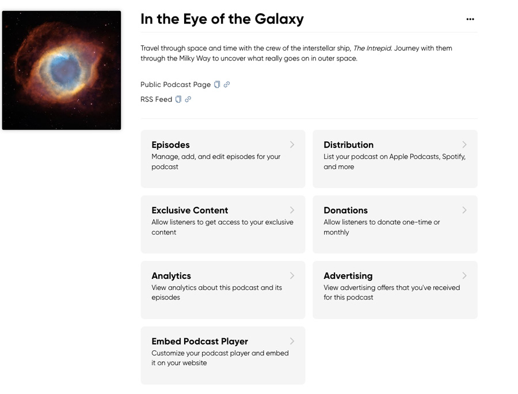
Task: Copy the RSS Feed URL
Action: (x=178, y=99)
